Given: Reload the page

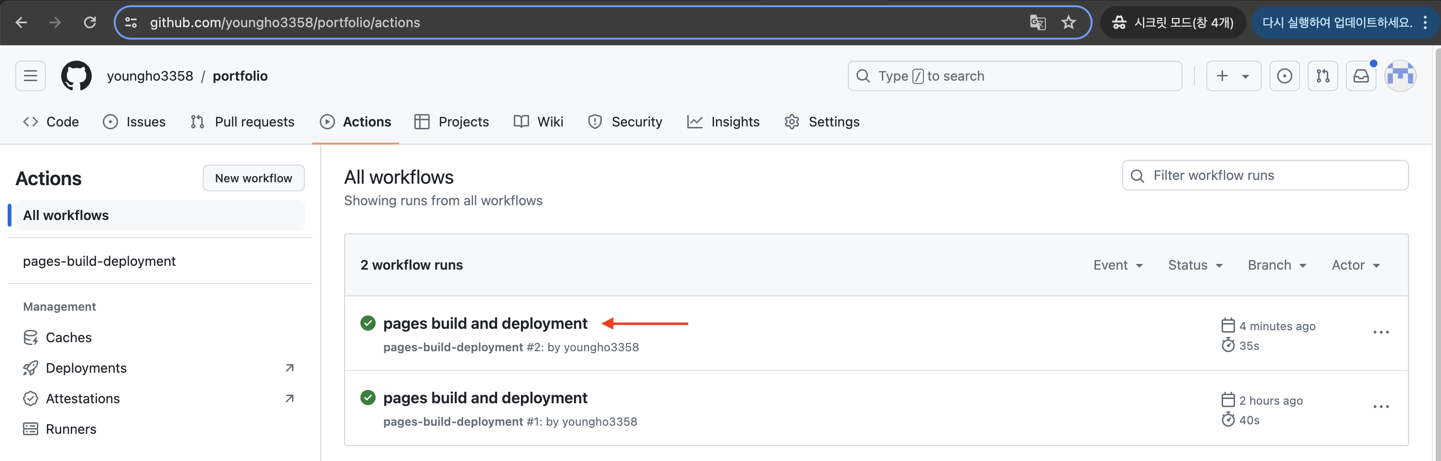Looking at the screenshot, I should click(x=89, y=22).
